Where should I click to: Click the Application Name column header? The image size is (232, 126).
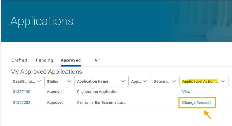point(92,81)
